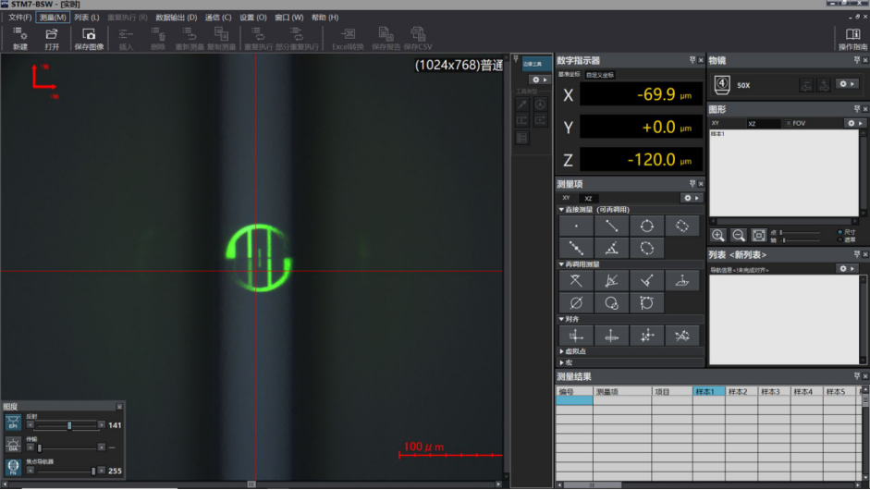Select the line measurement tool
Image resolution: width=870 pixels, height=490 pixels.
pos(611,226)
